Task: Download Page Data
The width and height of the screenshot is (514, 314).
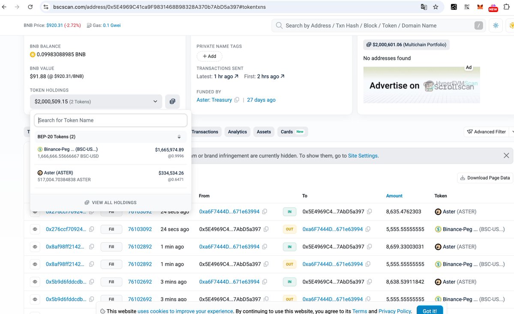Action: [485, 178]
